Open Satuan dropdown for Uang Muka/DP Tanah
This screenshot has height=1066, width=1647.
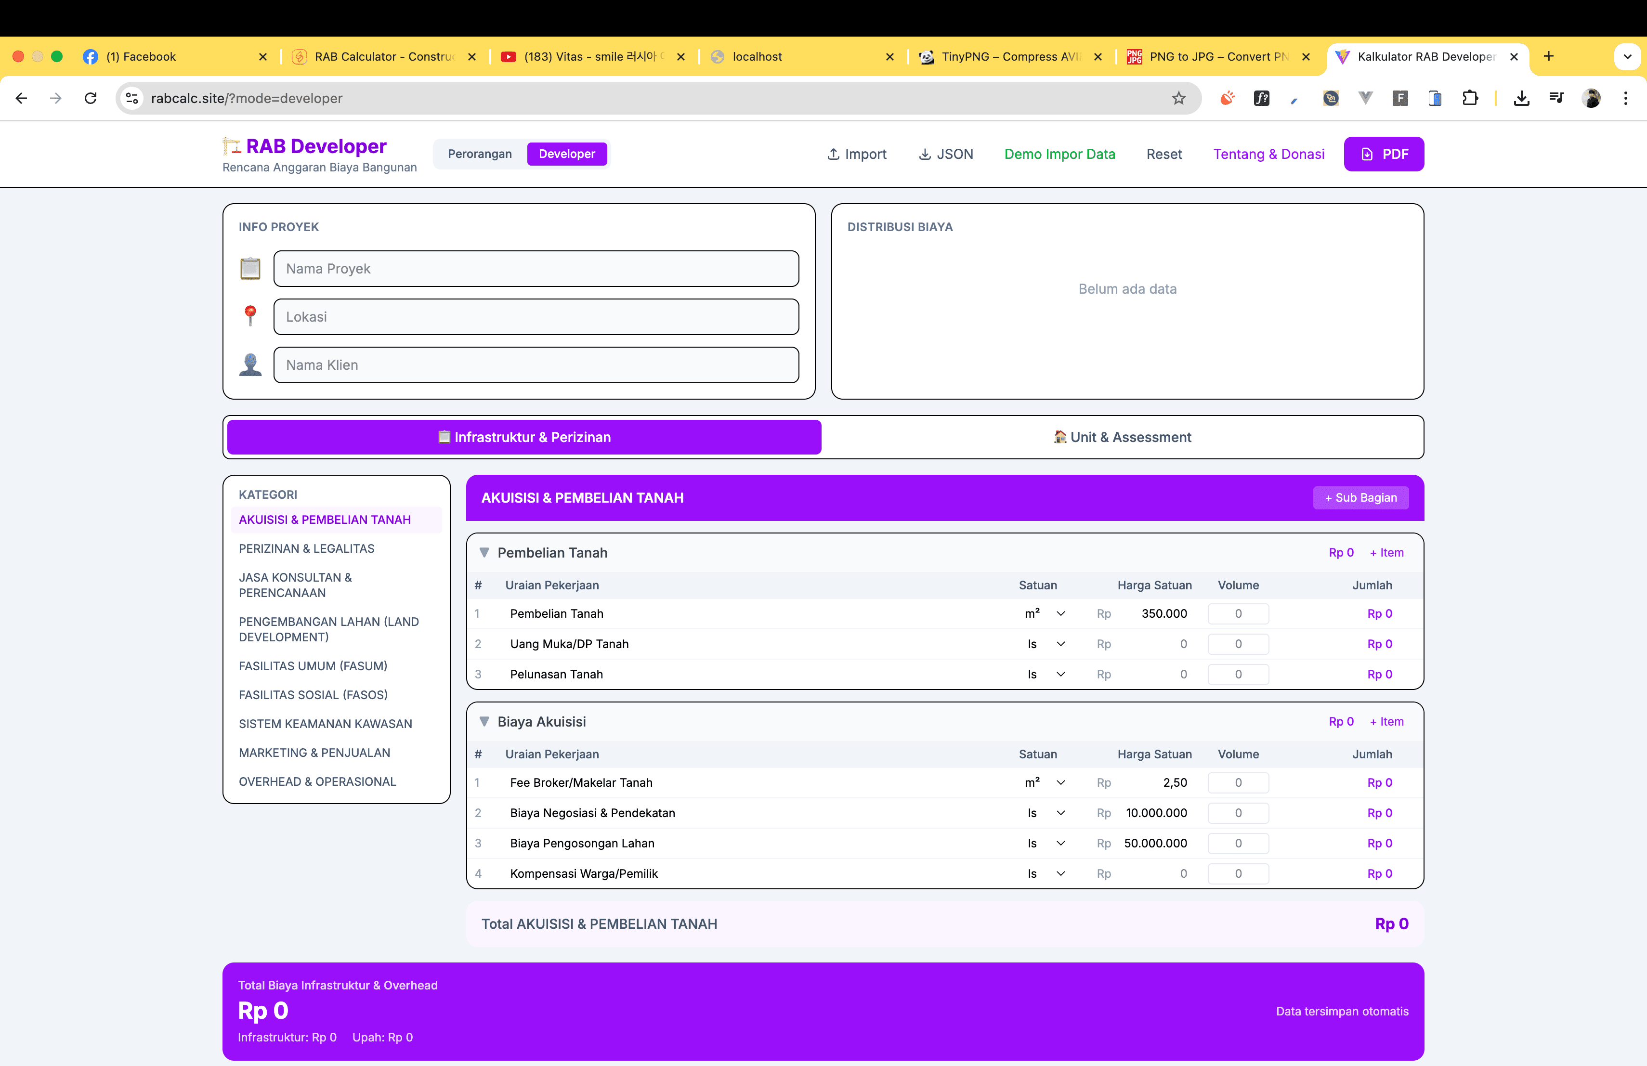coord(1045,644)
